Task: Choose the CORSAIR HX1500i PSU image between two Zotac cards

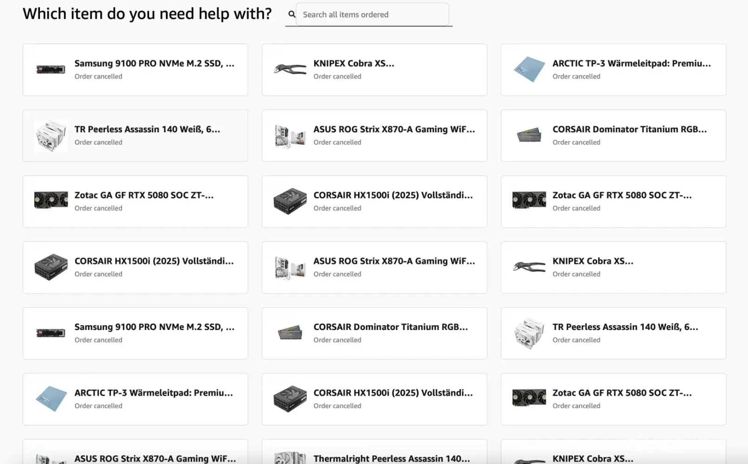Action: click(290, 201)
